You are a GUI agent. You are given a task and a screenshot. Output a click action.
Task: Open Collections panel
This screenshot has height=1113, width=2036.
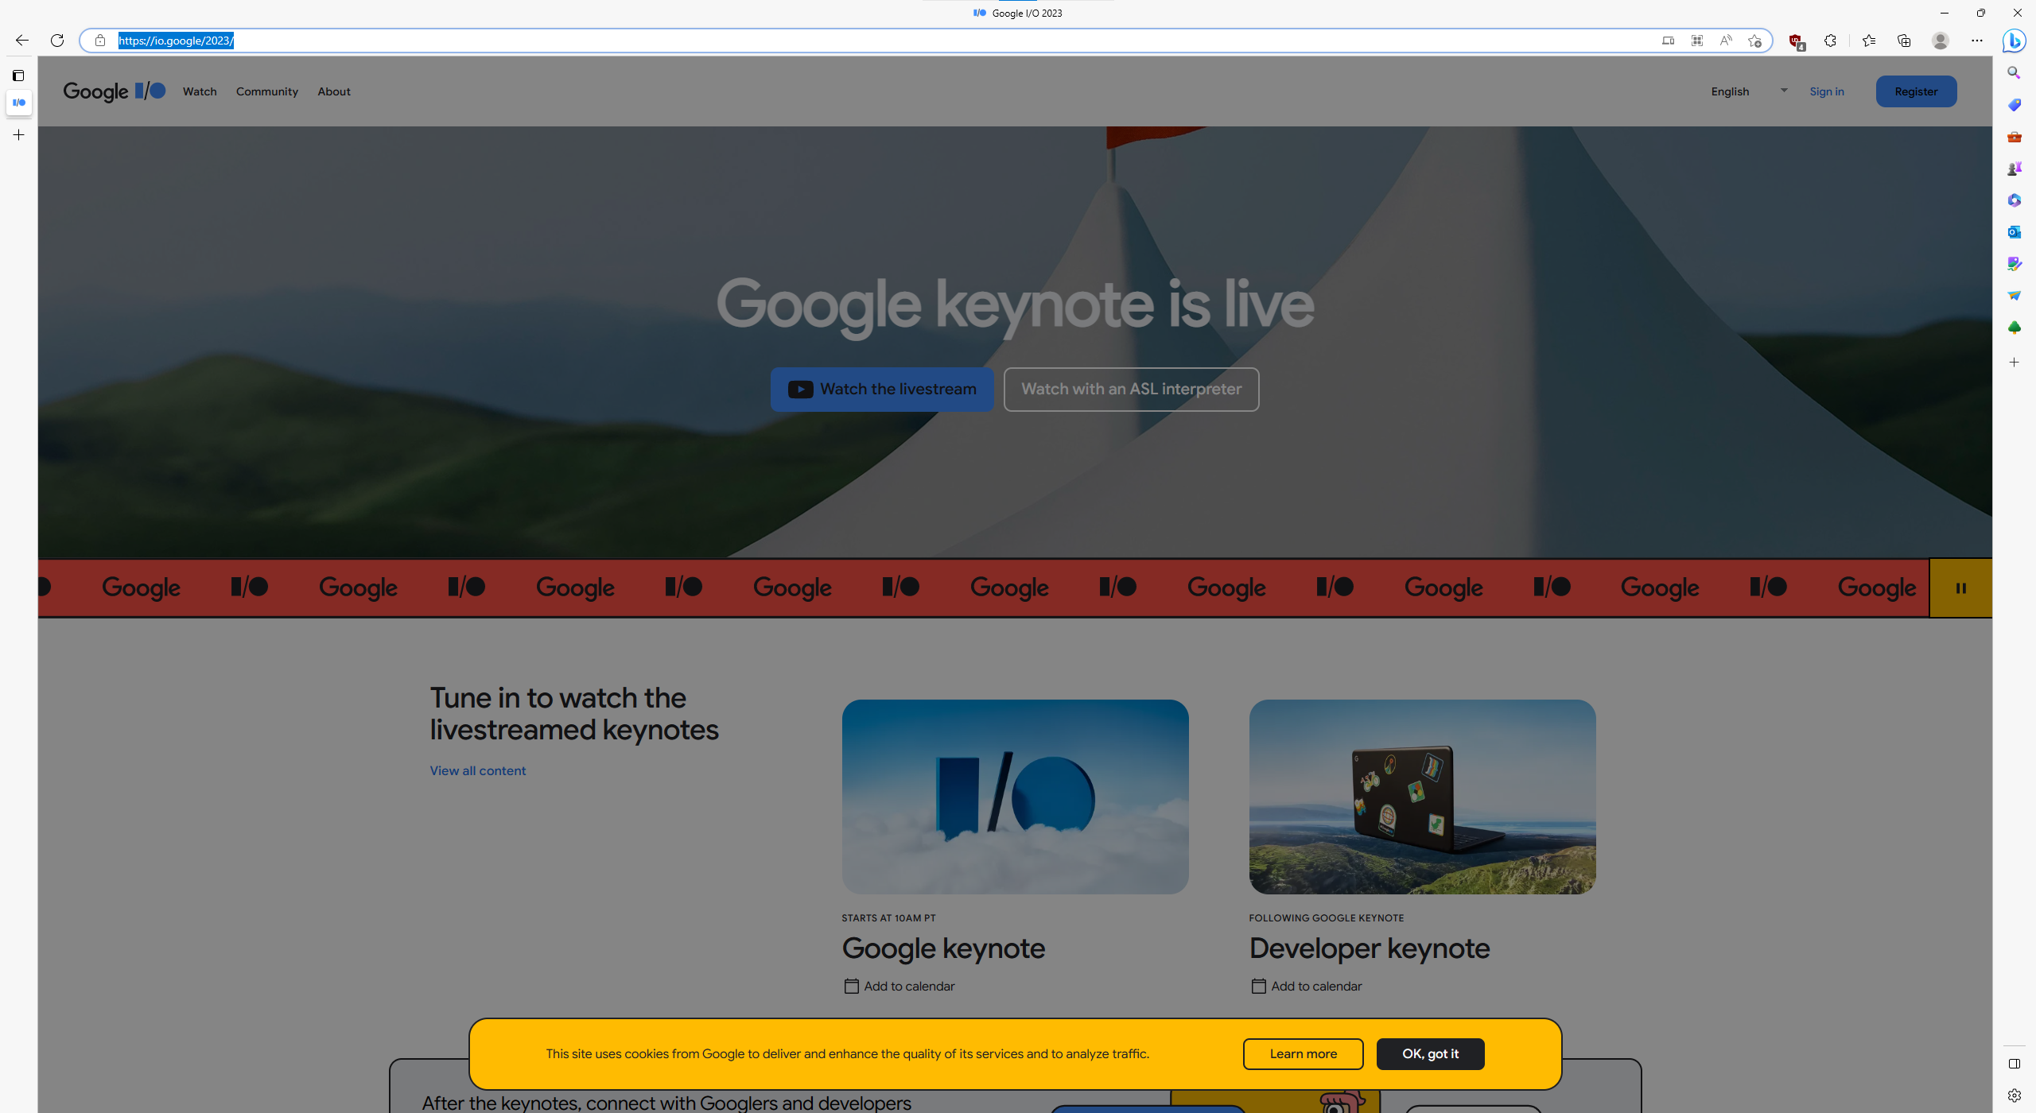(x=1904, y=41)
